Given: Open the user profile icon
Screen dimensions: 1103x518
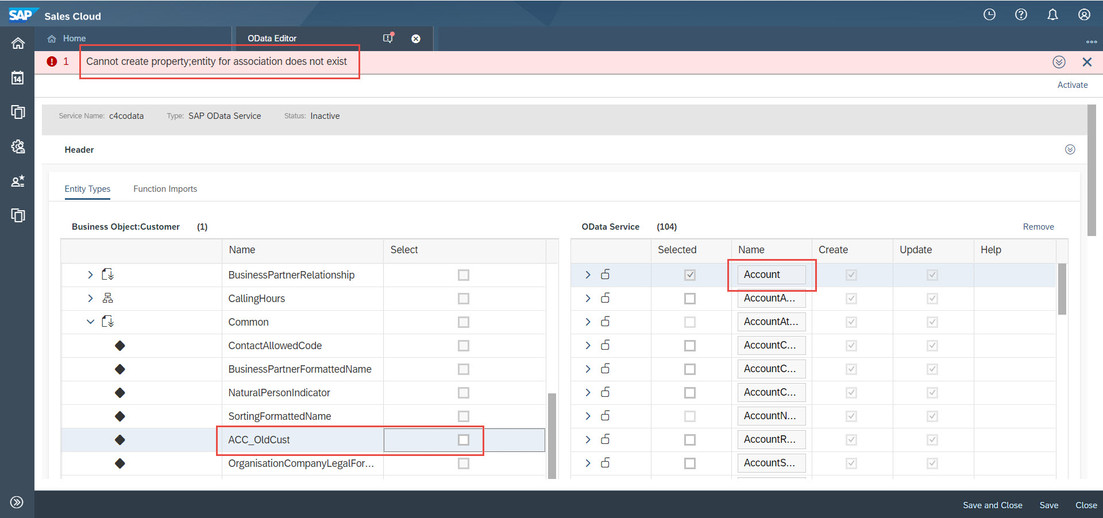Looking at the screenshot, I should click(1084, 15).
